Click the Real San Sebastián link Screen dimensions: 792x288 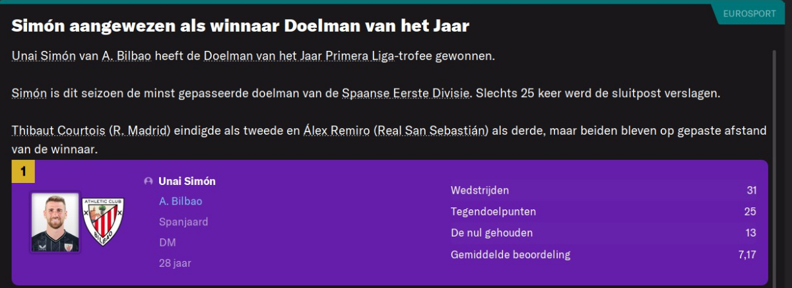coord(430,131)
